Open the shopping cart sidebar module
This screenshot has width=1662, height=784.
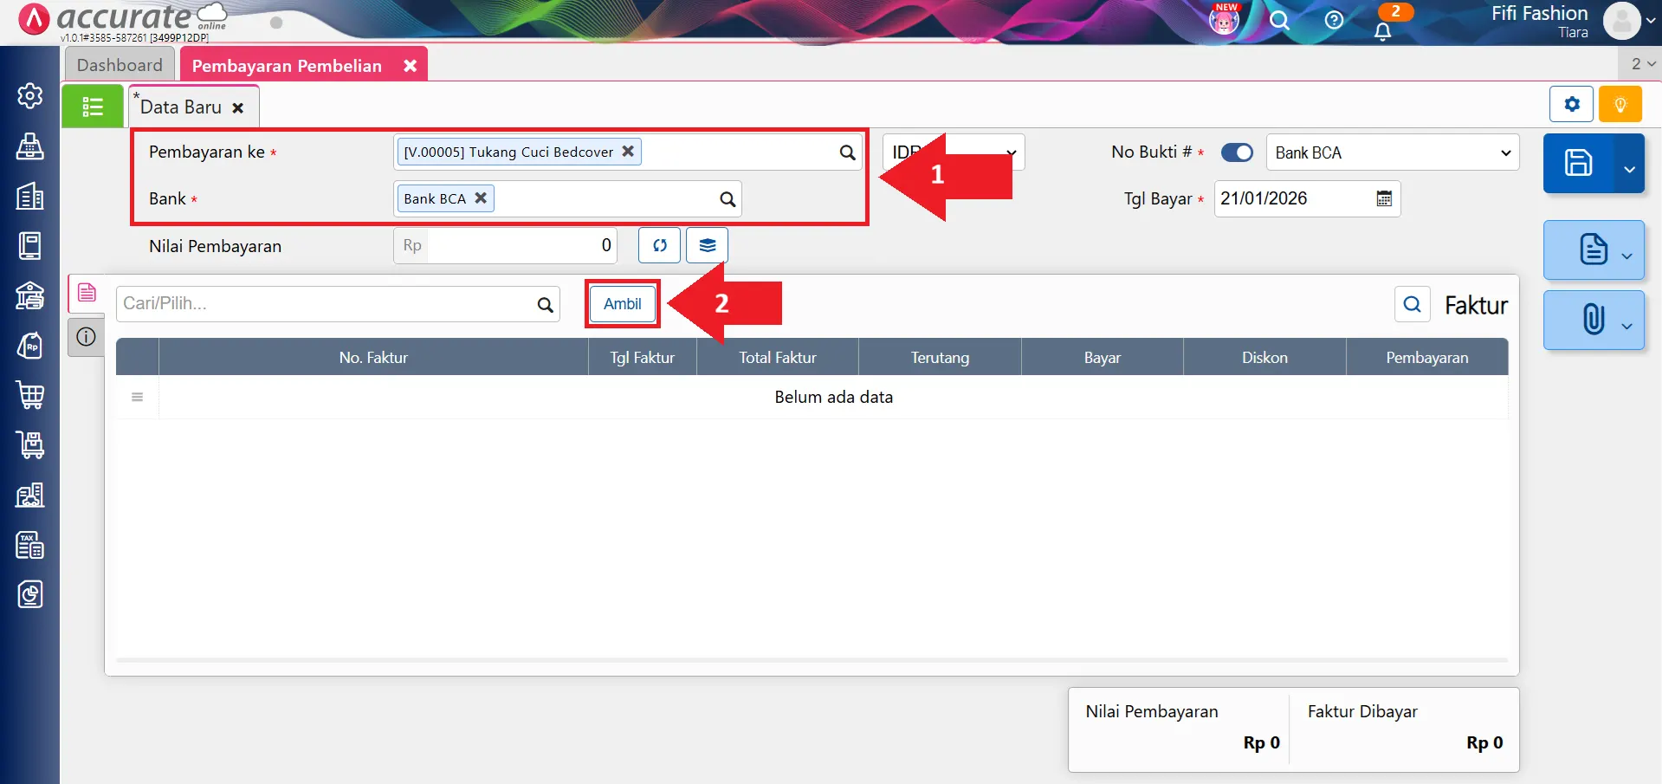coord(30,395)
